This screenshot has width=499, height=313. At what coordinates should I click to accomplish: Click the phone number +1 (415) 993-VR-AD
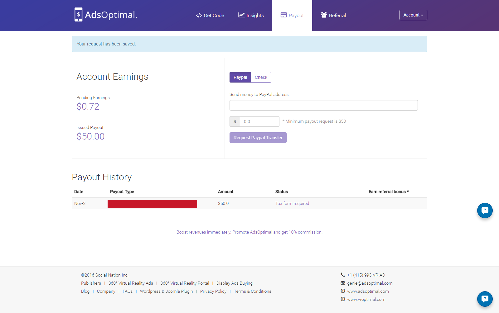(x=366, y=275)
